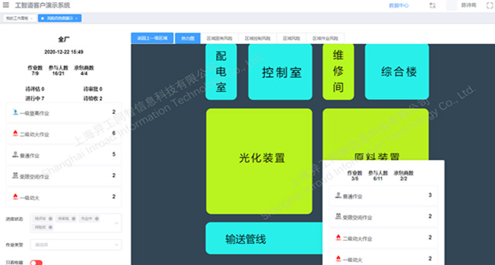This screenshot has width=495, height=265.
Task: Select the cyan 控制室 area block
Action: (x=280, y=72)
